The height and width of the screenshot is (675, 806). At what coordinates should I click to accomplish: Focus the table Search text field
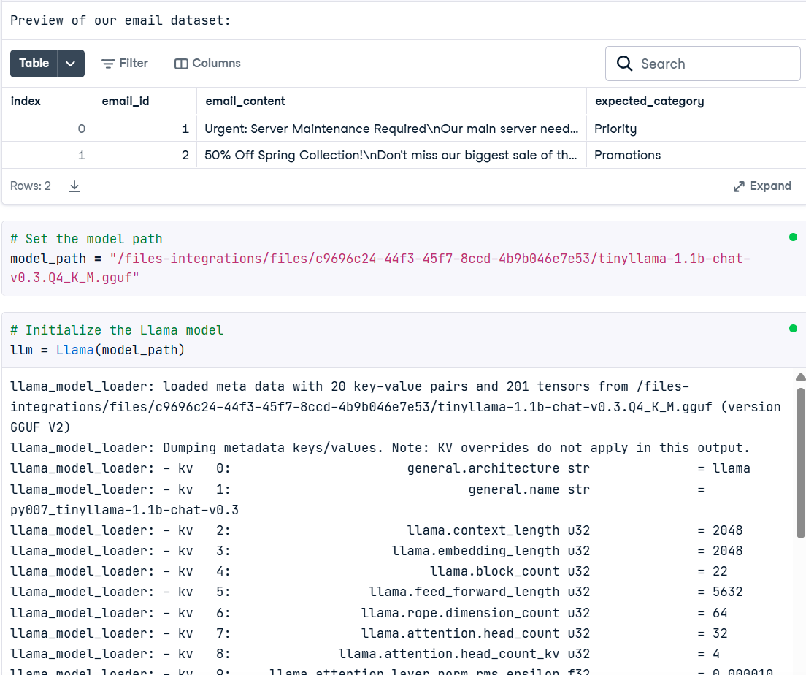coord(715,64)
